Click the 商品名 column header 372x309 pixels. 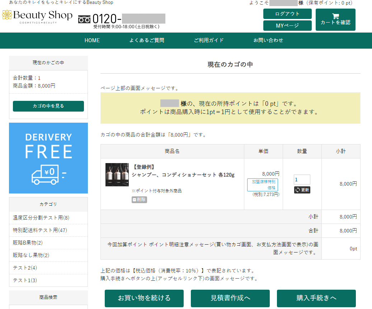[172, 151]
